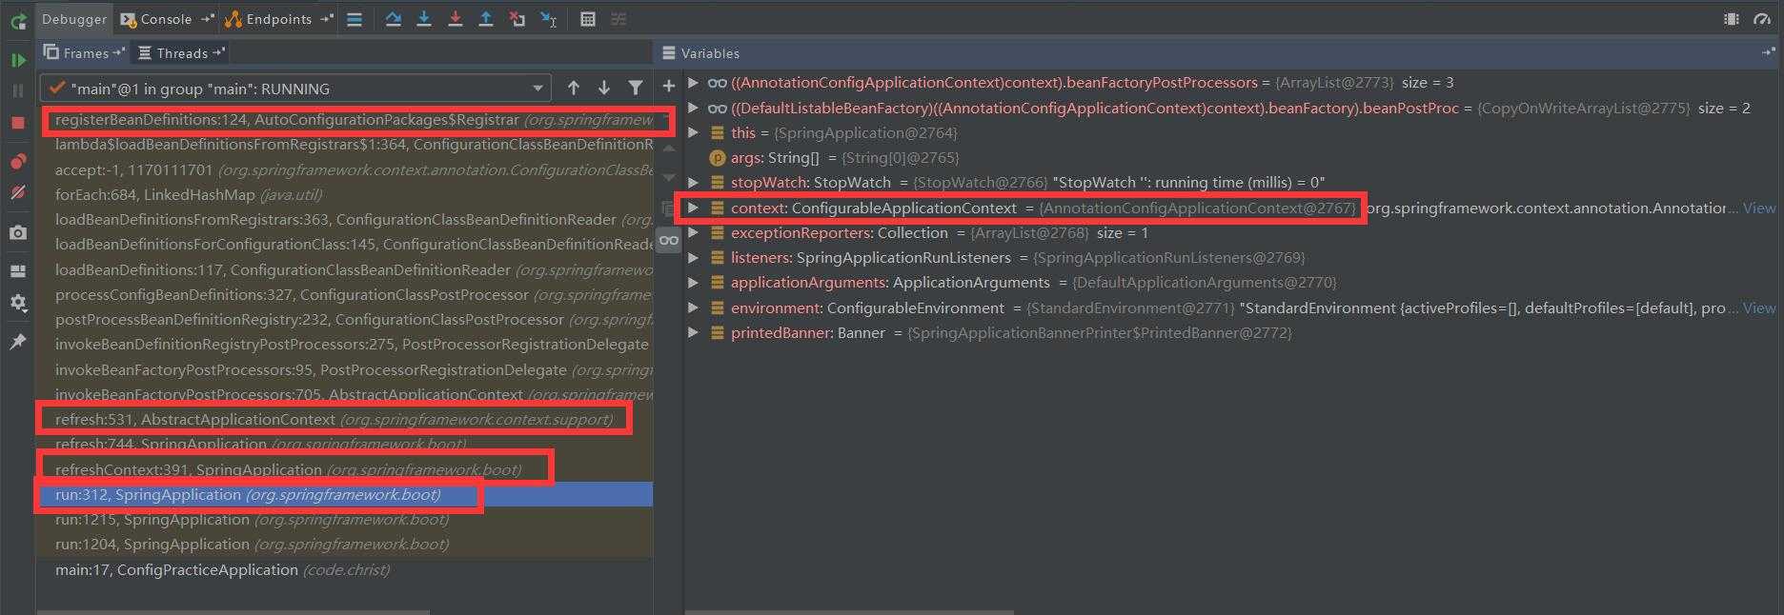Select frame refreshContext:391 SpringApplication

pos(344,469)
